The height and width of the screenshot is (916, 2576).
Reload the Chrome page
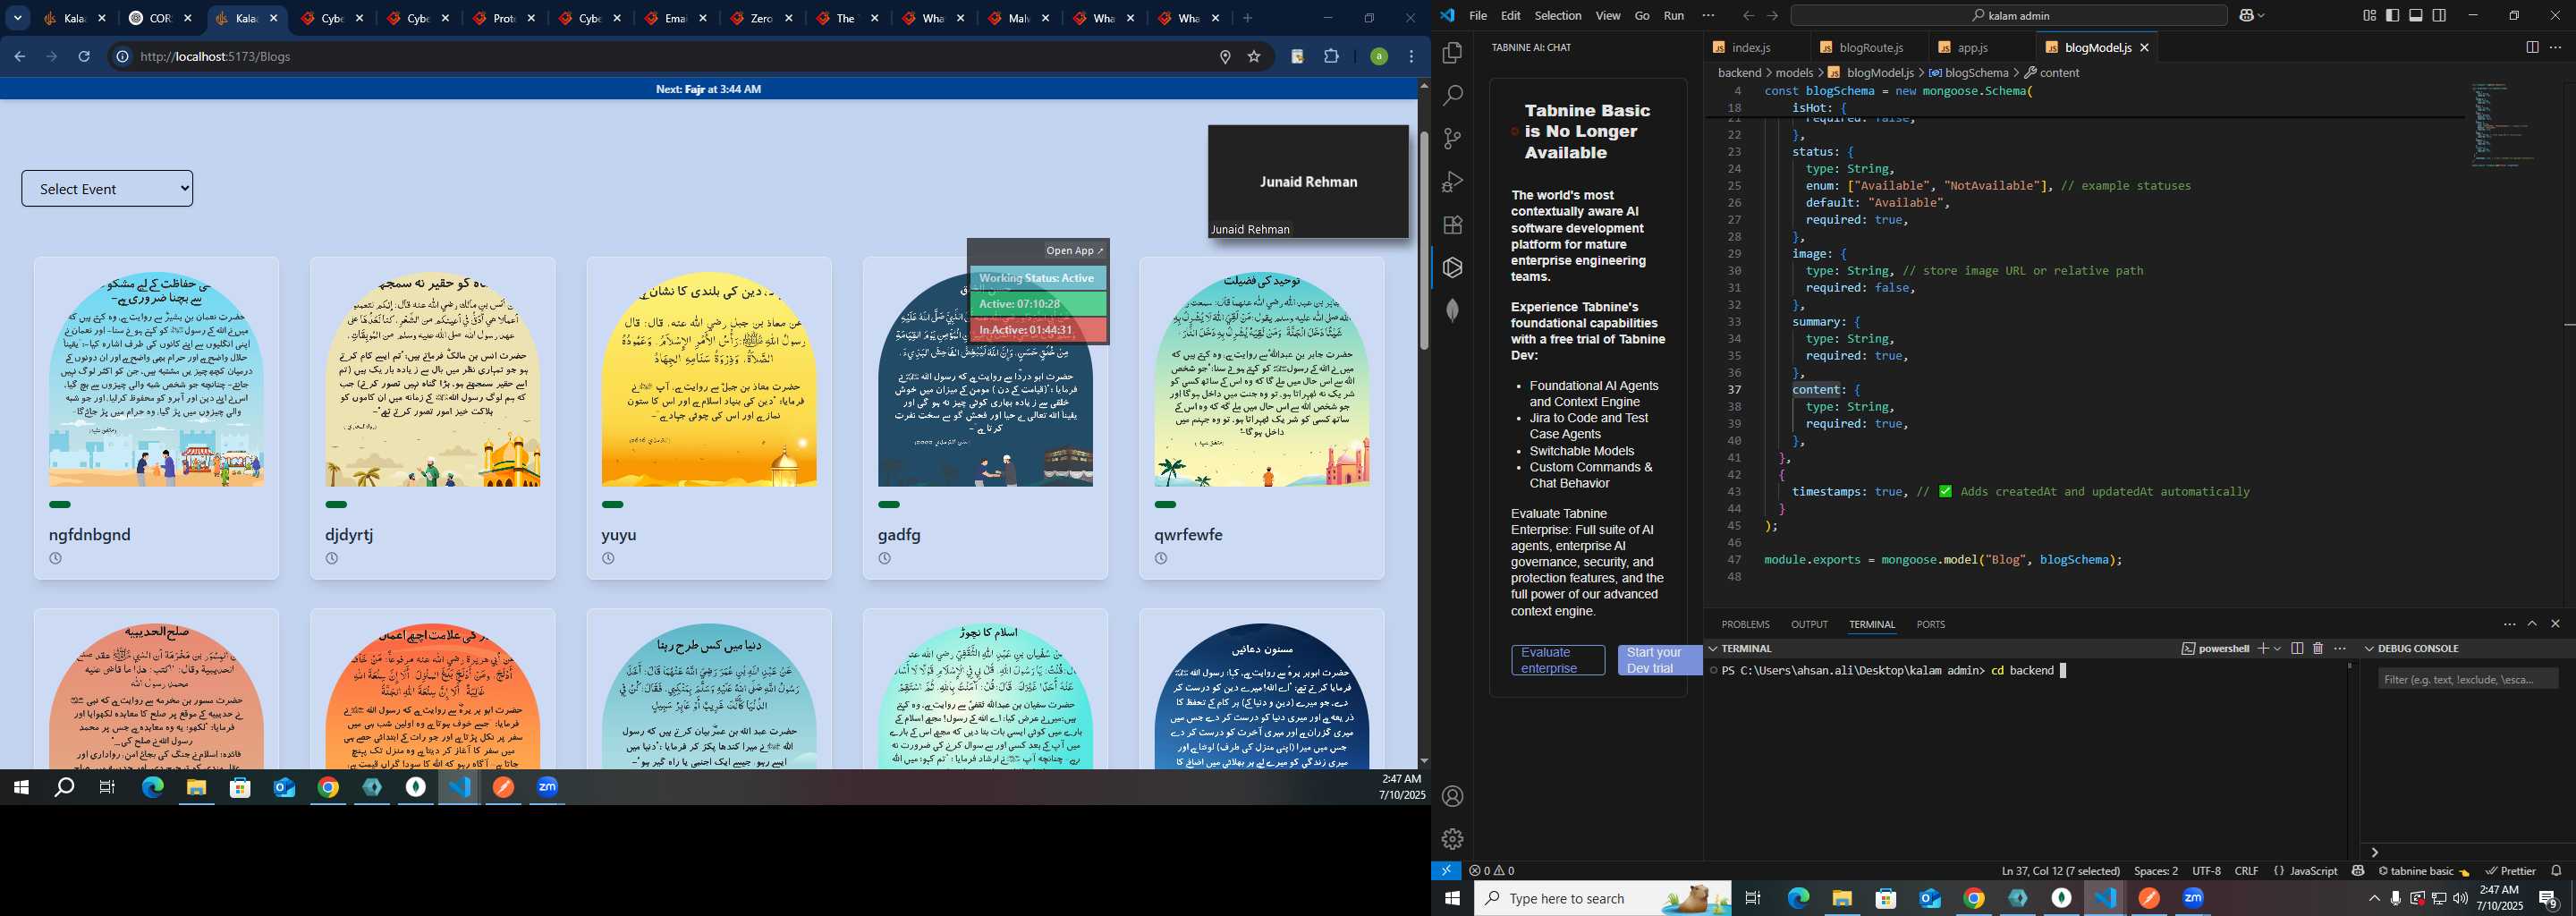(85, 57)
